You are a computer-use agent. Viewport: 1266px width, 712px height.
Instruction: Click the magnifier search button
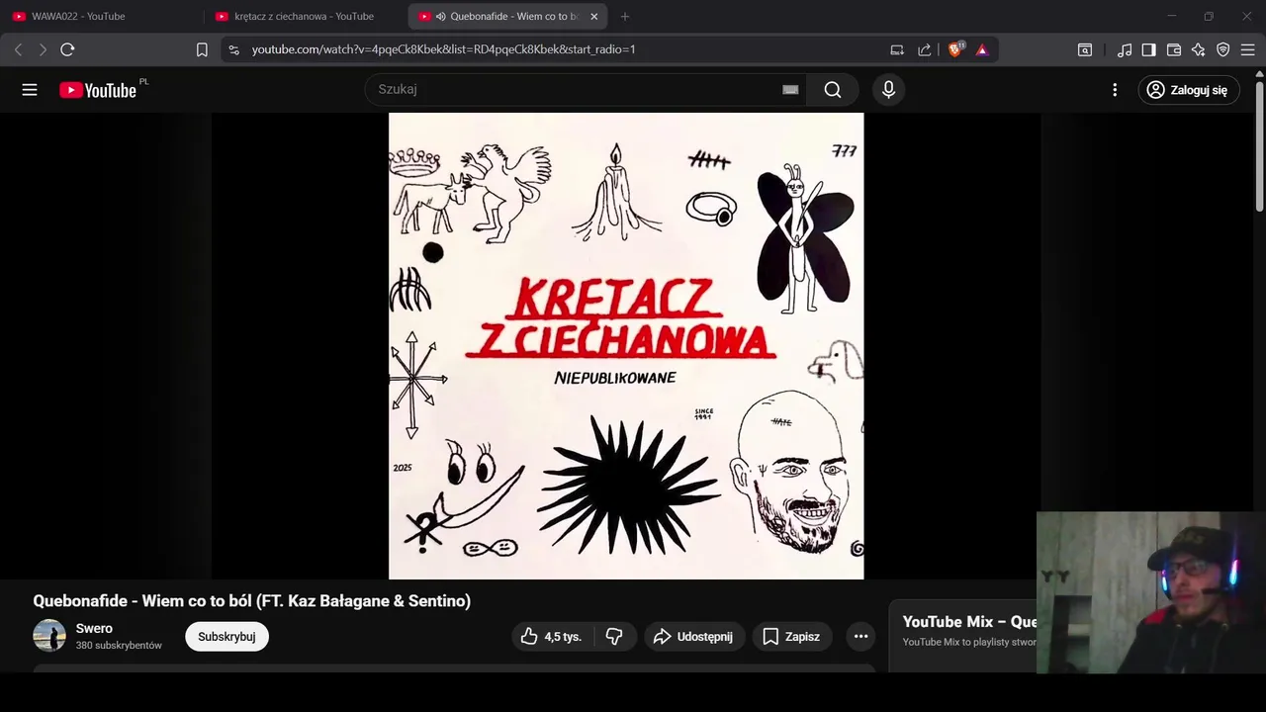coord(833,90)
